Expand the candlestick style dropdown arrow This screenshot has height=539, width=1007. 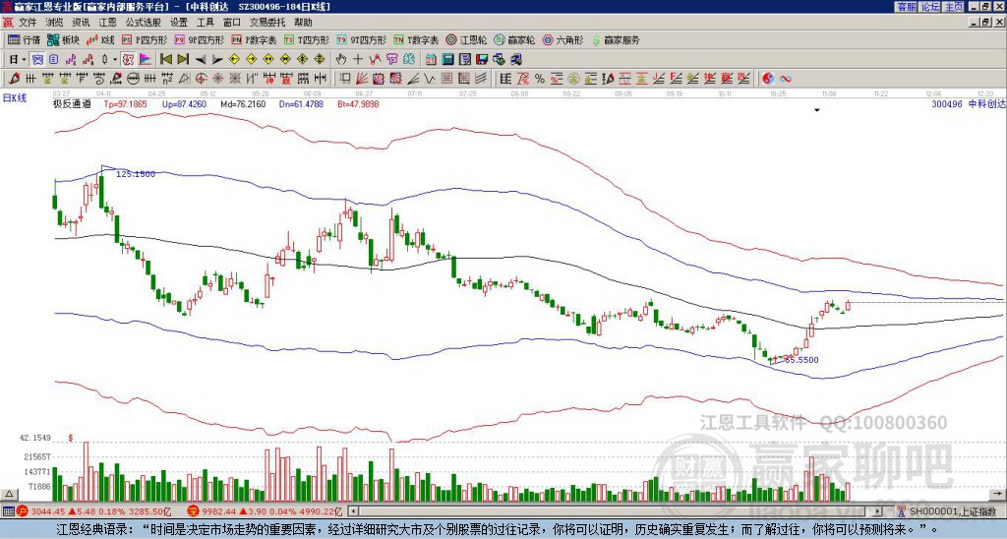(x=114, y=60)
